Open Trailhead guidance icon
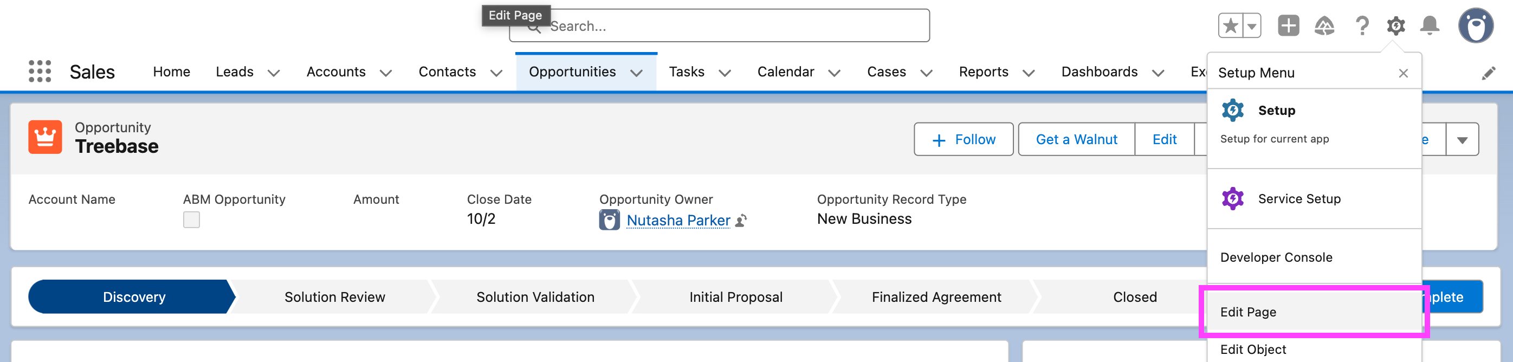This screenshot has height=362, width=1513. [x=1324, y=26]
